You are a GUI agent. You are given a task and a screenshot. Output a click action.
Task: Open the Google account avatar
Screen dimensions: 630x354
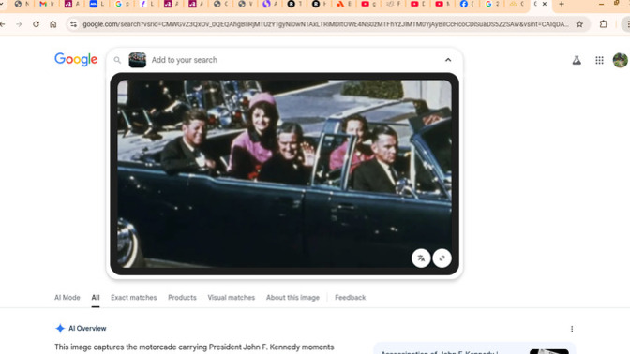pyautogui.click(x=621, y=60)
